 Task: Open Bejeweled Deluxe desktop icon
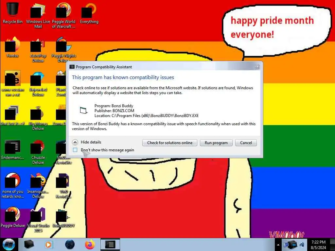(38, 83)
